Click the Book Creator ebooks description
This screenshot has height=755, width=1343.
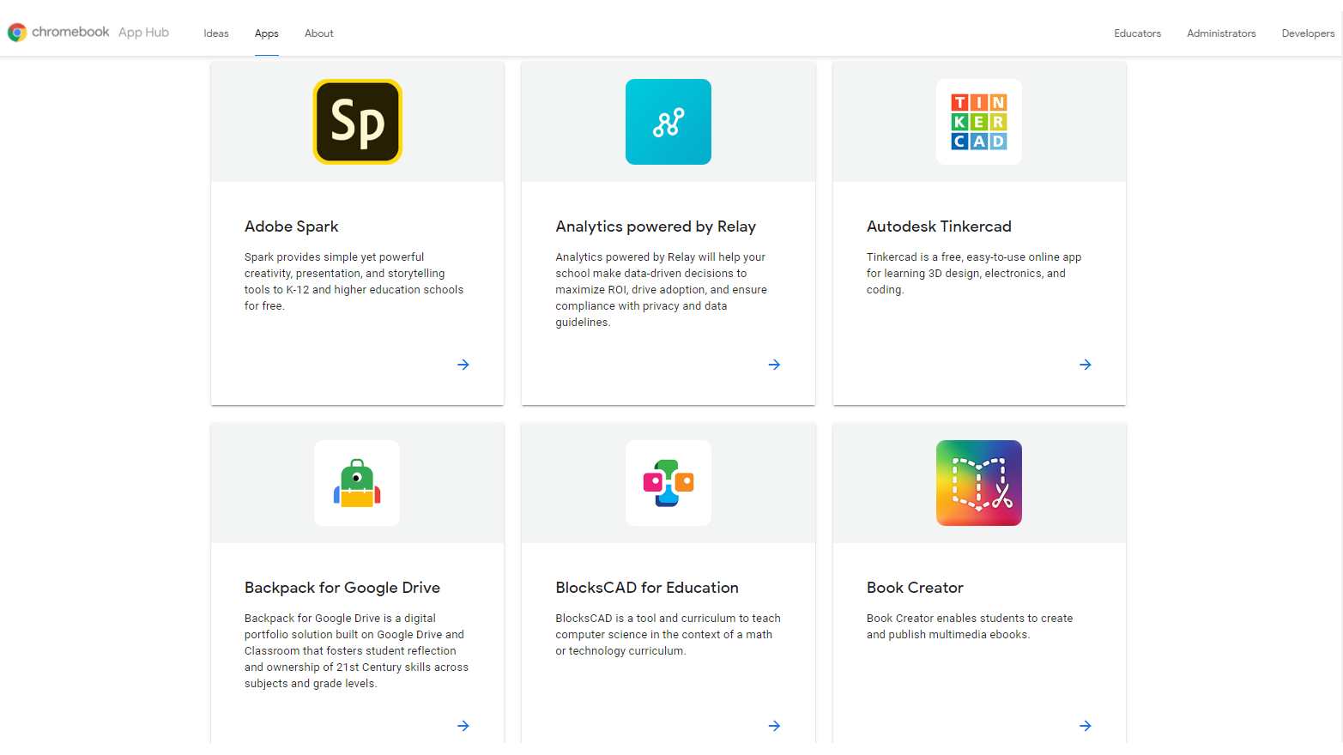[x=970, y=626]
